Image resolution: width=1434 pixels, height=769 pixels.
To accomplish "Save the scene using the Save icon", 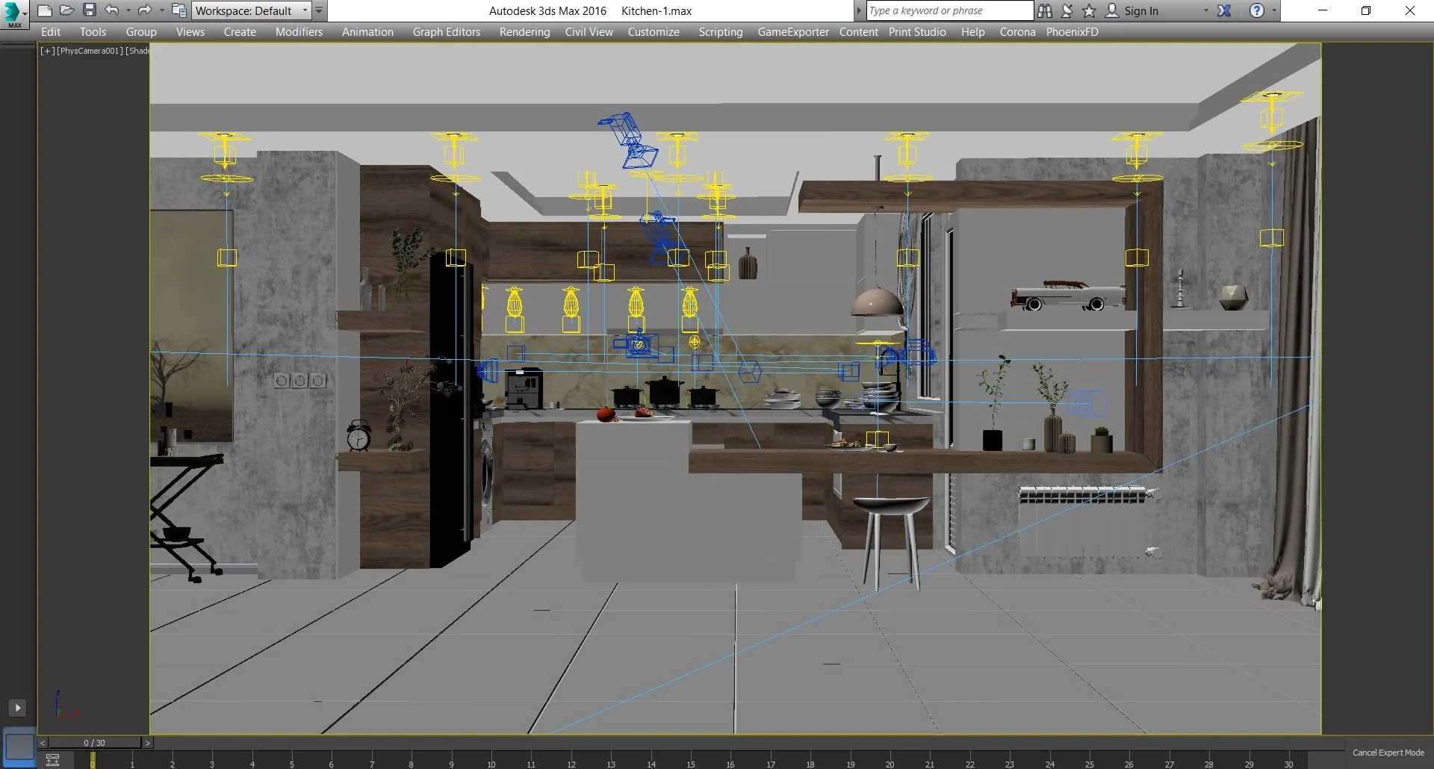I will coord(90,10).
